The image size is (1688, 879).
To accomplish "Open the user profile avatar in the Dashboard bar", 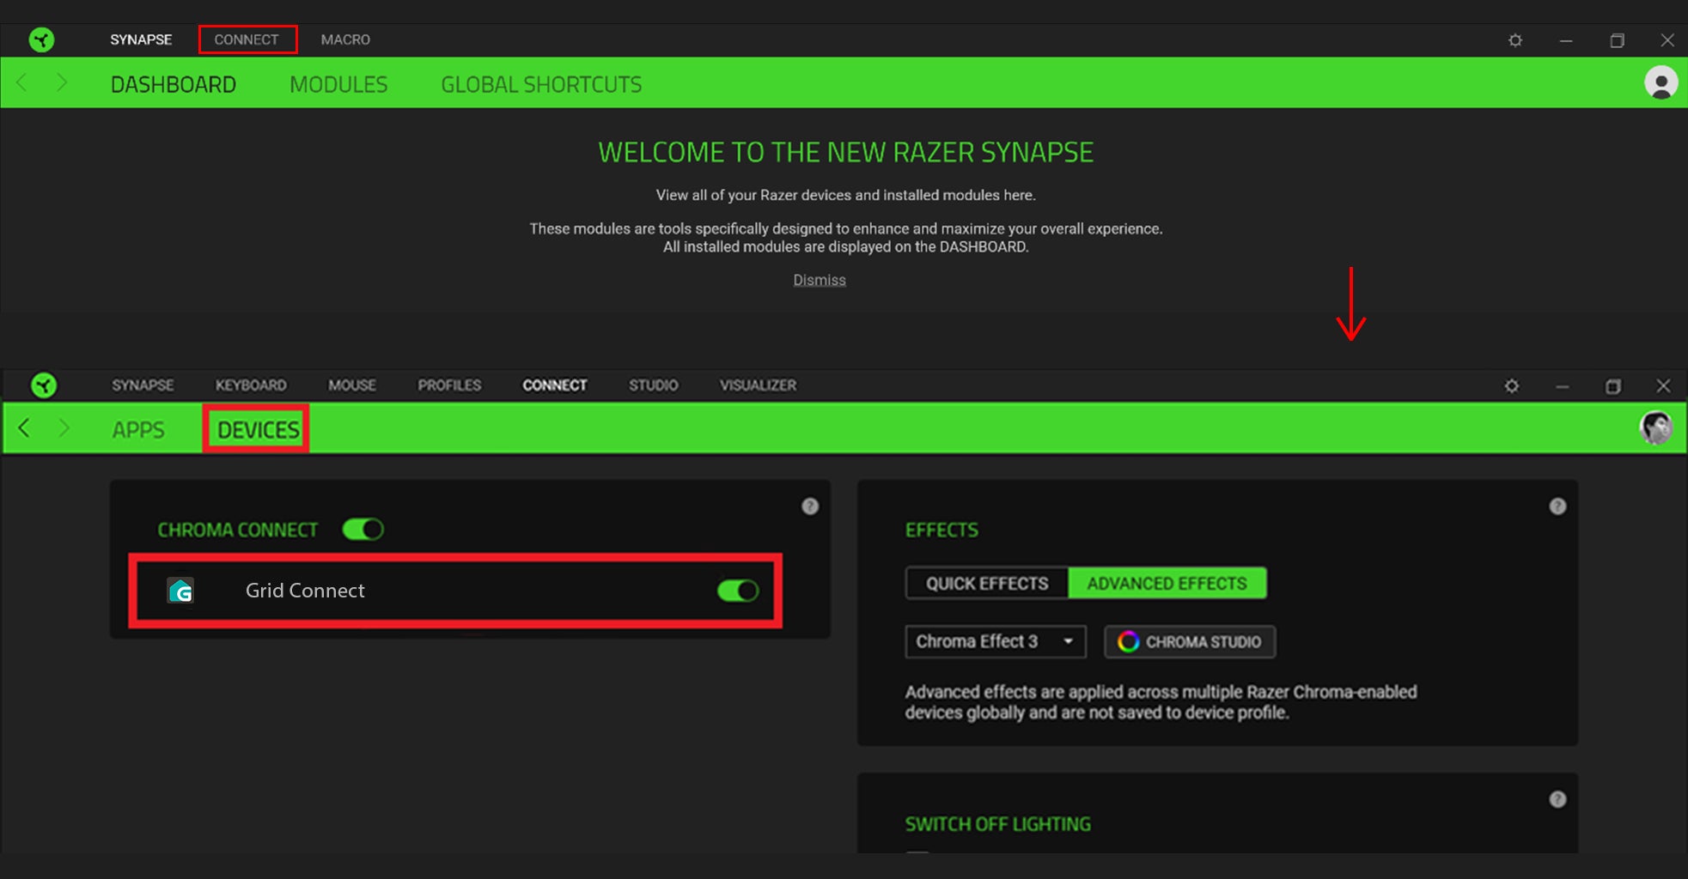I will point(1661,83).
